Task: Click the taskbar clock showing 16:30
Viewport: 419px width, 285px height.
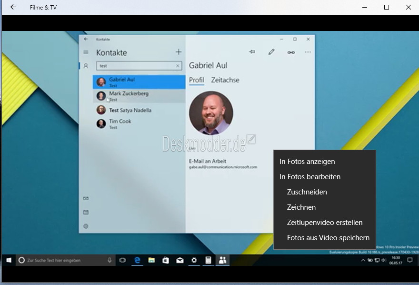Action: click(396, 260)
